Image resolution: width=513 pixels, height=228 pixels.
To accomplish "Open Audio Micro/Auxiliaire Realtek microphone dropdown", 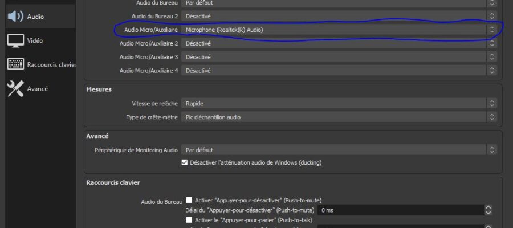I will (x=339, y=30).
